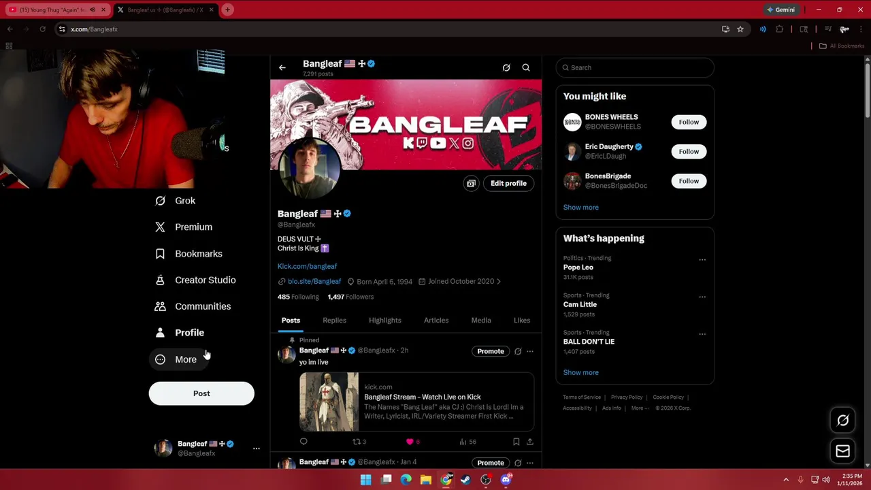Show more trends under What's happening
Image resolution: width=871 pixels, height=490 pixels.
click(580, 373)
